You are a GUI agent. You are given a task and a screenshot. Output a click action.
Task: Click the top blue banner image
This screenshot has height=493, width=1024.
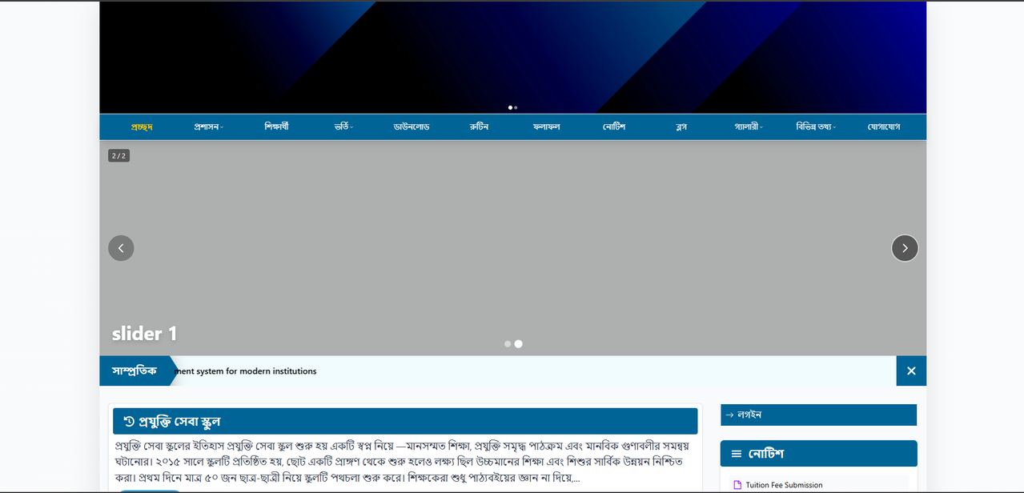click(x=512, y=57)
